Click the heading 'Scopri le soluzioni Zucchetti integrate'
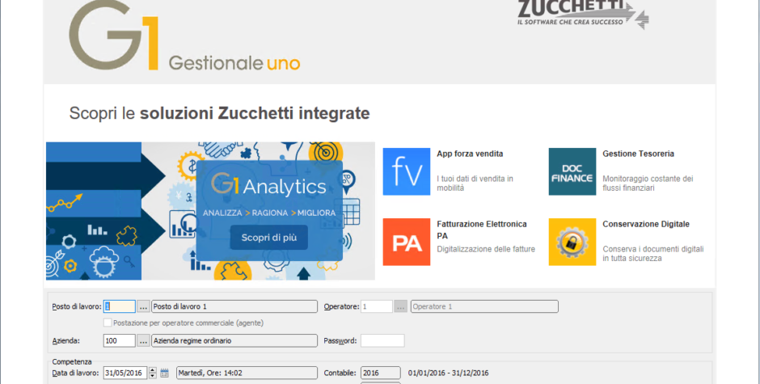Image resolution: width=760 pixels, height=384 pixels. [x=219, y=113]
